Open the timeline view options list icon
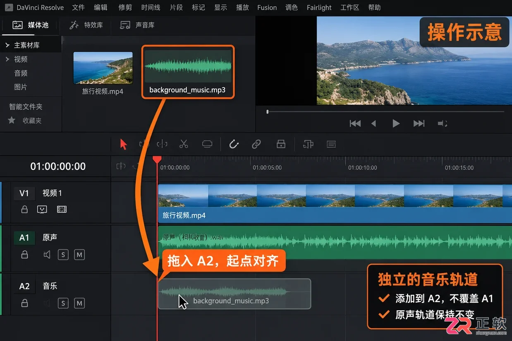The width and height of the screenshot is (512, 341). 331,144
